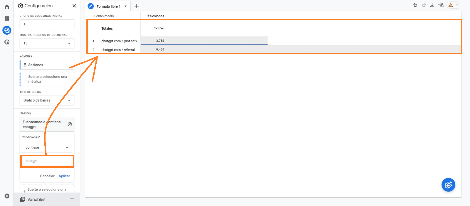Minimize the Variables panel
This screenshot has width=470, height=206.
(x=72, y=198)
